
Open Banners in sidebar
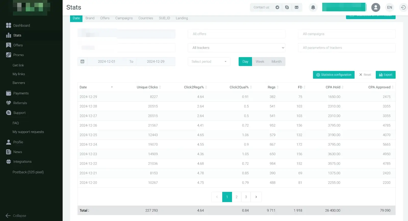tap(19, 83)
